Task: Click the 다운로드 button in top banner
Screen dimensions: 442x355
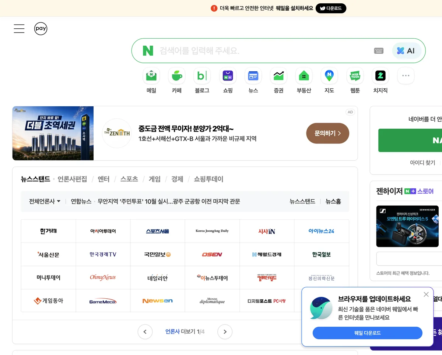Action: [x=331, y=8]
